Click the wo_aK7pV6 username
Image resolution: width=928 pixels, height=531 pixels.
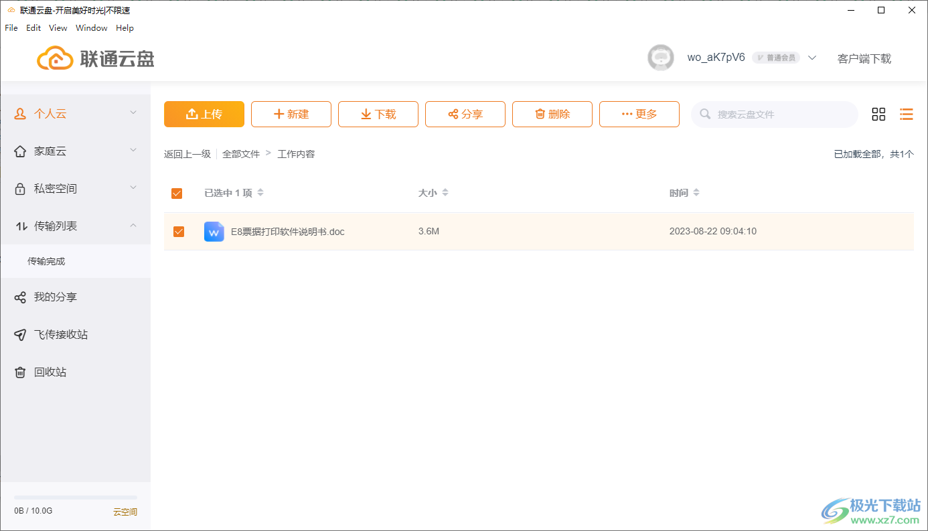716,58
